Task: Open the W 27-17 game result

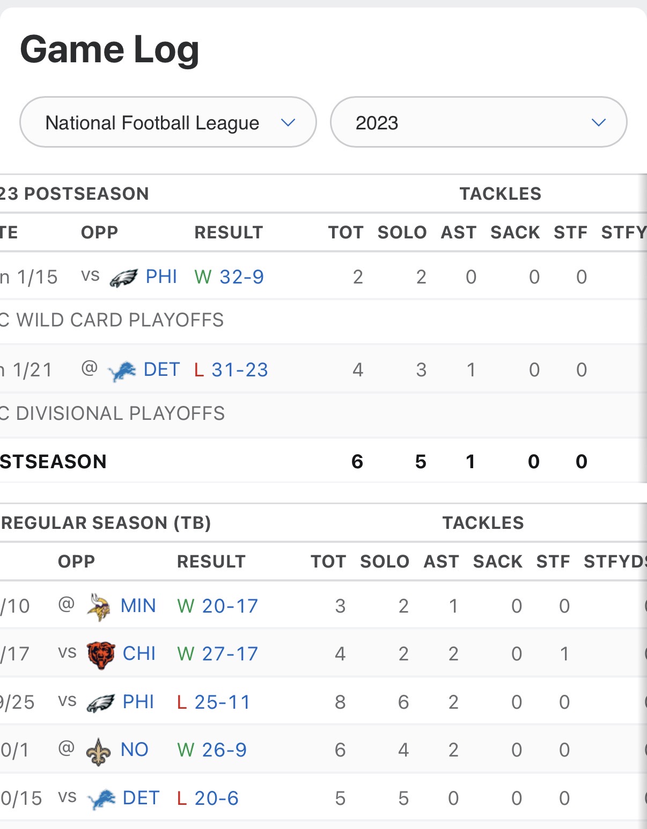Action: tap(218, 653)
